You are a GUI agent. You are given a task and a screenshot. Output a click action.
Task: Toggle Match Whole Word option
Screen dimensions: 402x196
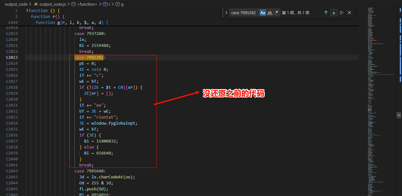[x=270, y=13]
